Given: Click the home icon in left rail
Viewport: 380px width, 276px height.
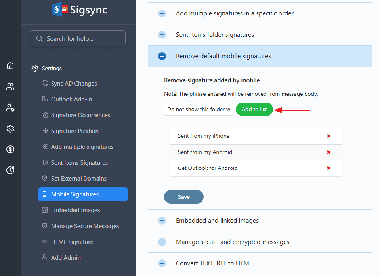Looking at the screenshot, I should pyautogui.click(x=10, y=65).
